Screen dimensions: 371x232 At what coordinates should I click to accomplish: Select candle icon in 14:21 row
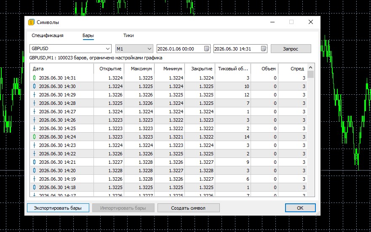34,162
